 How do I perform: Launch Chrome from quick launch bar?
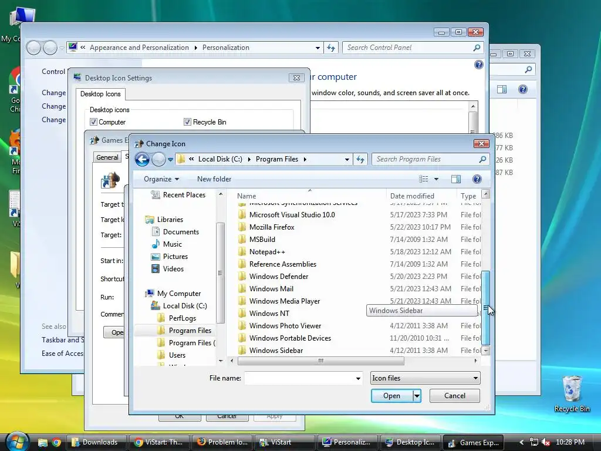point(56,442)
